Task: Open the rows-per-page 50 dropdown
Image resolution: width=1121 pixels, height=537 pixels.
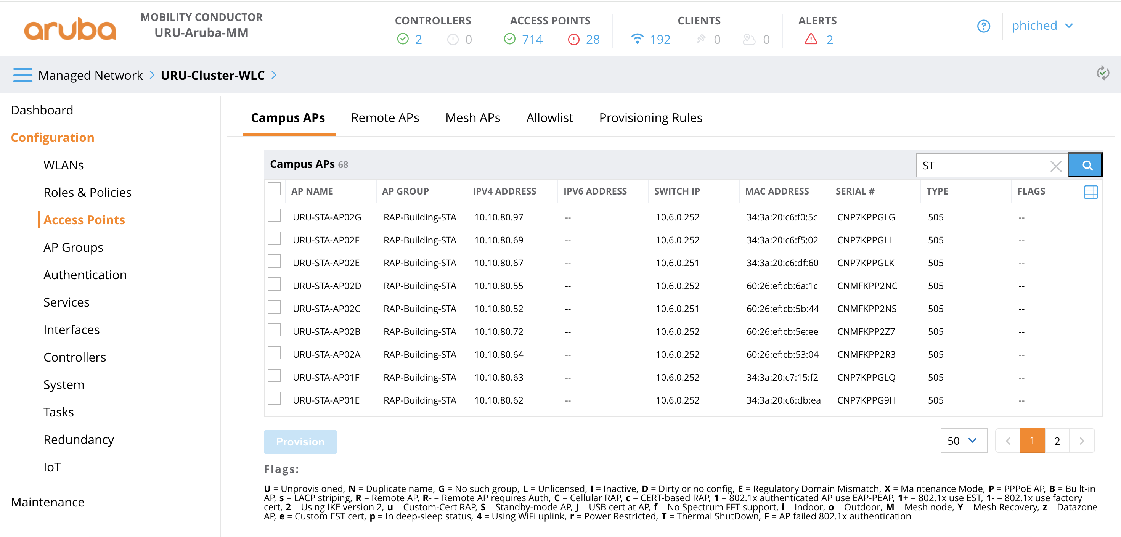Action: [964, 441]
